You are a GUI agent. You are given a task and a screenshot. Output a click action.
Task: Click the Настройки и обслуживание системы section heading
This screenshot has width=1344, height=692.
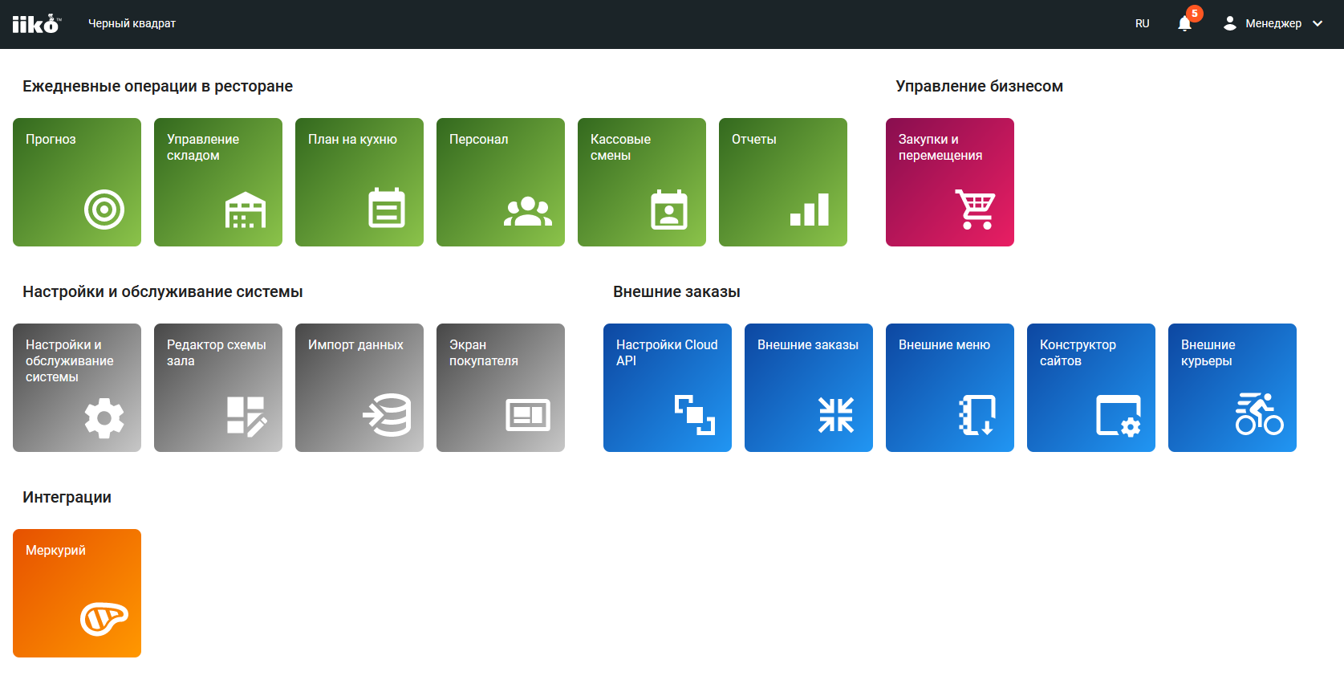pos(163,291)
